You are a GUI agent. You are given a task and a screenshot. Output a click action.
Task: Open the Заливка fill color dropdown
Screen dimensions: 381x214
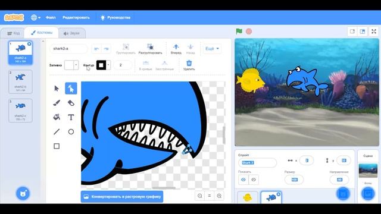[71, 65]
